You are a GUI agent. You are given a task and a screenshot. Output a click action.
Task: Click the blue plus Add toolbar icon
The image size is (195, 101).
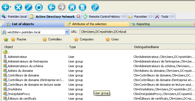[5, 7]
